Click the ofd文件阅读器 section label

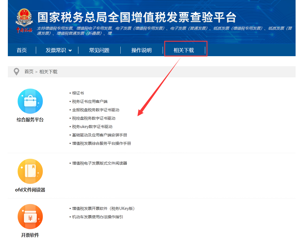pyautogui.click(x=30, y=190)
